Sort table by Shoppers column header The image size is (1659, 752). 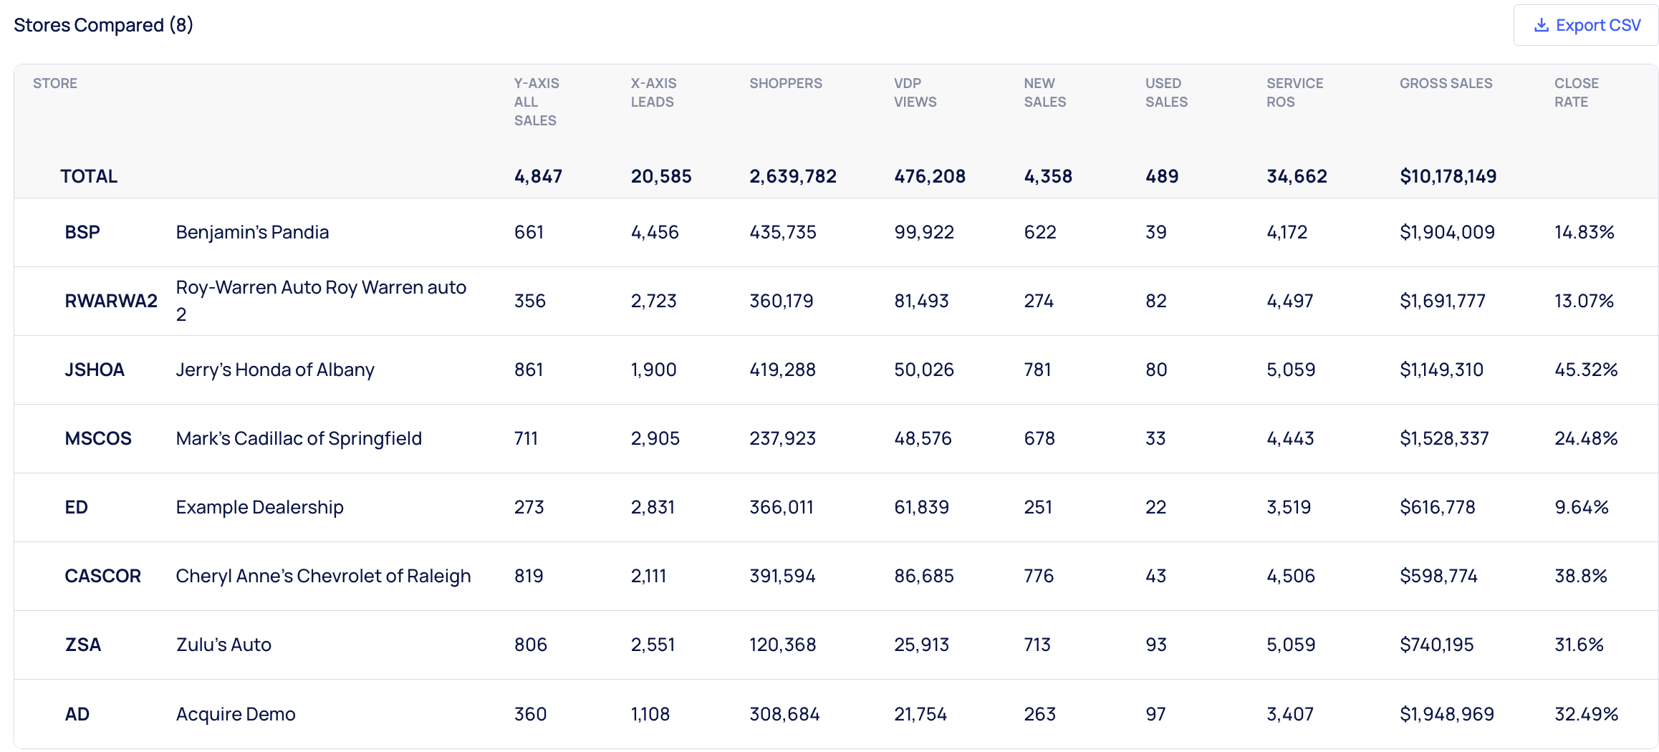coord(785,83)
